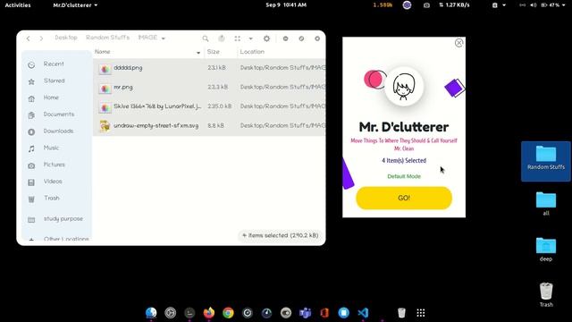Open clock and calendar in top bar
572x322 pixels.
point(286,5)
